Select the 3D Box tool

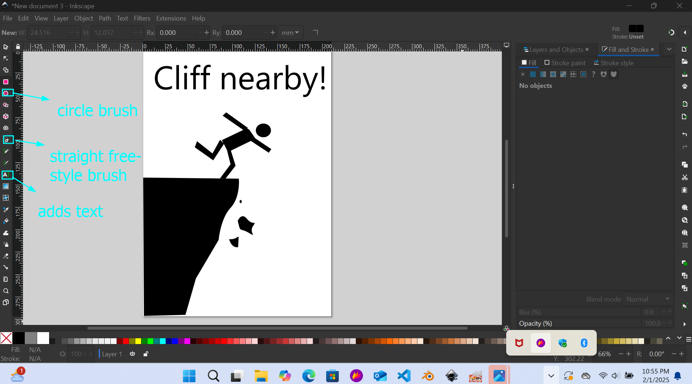pyautogui.click(x=6, y=116)
